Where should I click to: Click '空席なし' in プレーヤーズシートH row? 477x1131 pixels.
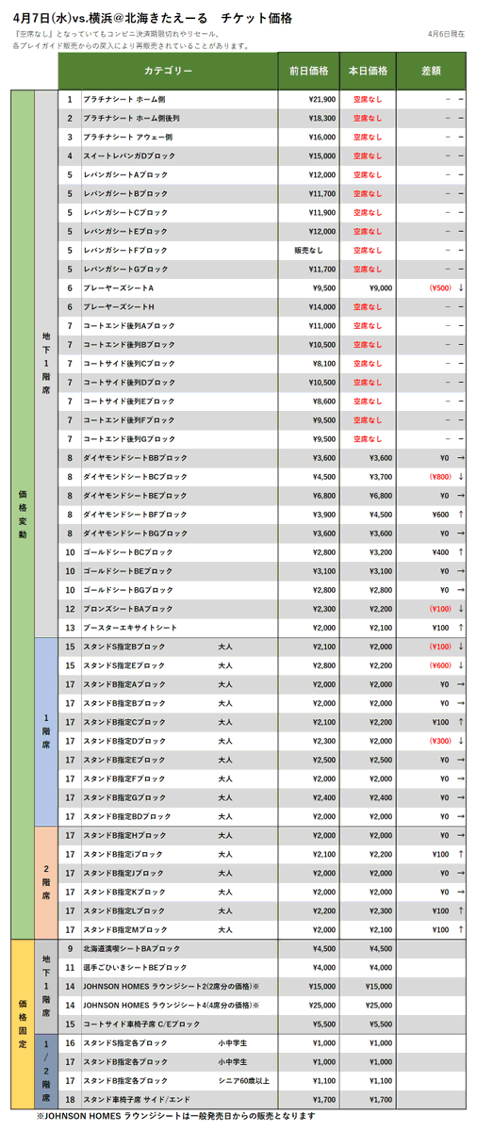(367, 307)
